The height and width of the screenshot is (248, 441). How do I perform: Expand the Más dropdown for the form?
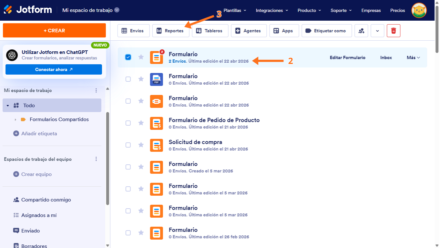[413, 57]
